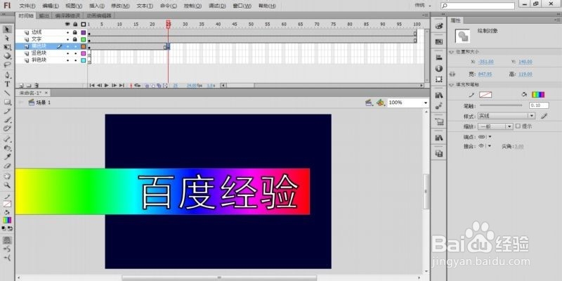562x281 pixels.
Task: Open the 接合 join dropdown arrow
Action: [490, 146]
